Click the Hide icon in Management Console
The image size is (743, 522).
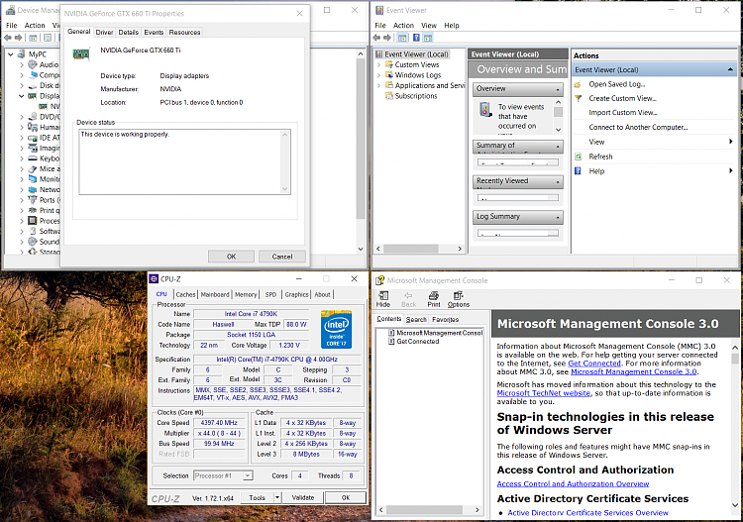382,295
